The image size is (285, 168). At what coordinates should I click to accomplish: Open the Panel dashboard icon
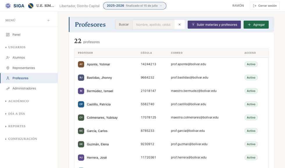coord(8,35)
